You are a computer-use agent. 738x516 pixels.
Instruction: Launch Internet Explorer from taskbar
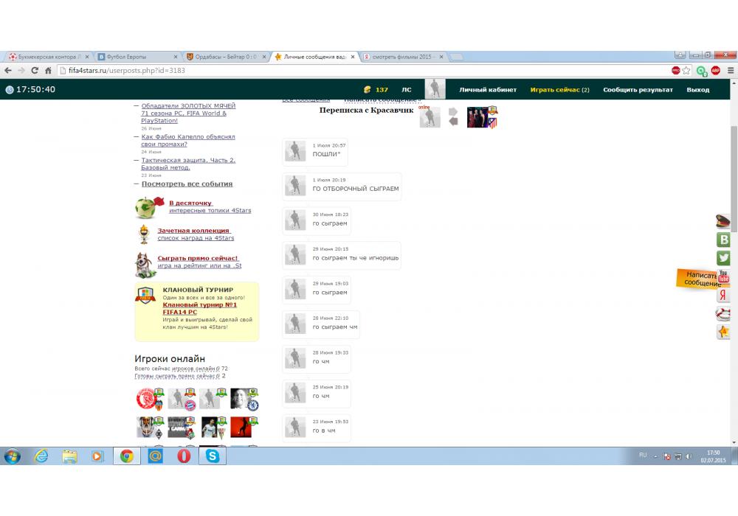coord(41,456)
